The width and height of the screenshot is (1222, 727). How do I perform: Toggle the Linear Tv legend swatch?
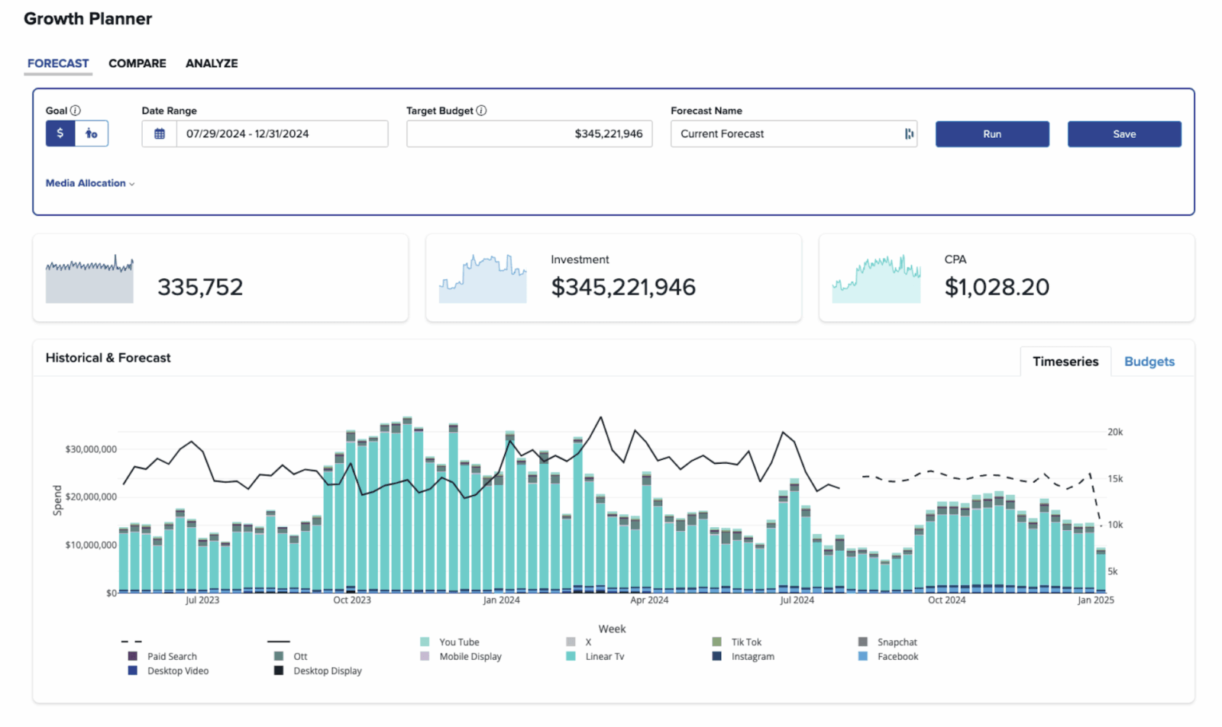(x=571, y=656)
